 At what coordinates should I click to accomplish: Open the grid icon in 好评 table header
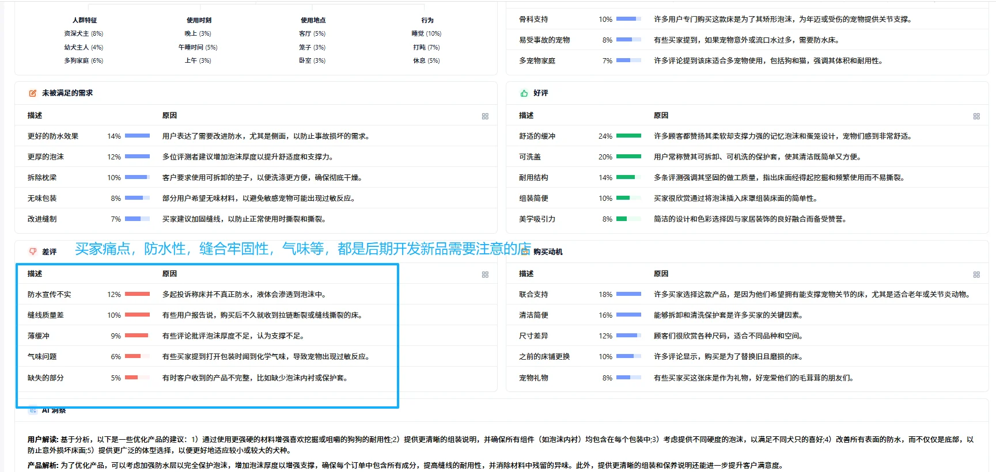976,116
